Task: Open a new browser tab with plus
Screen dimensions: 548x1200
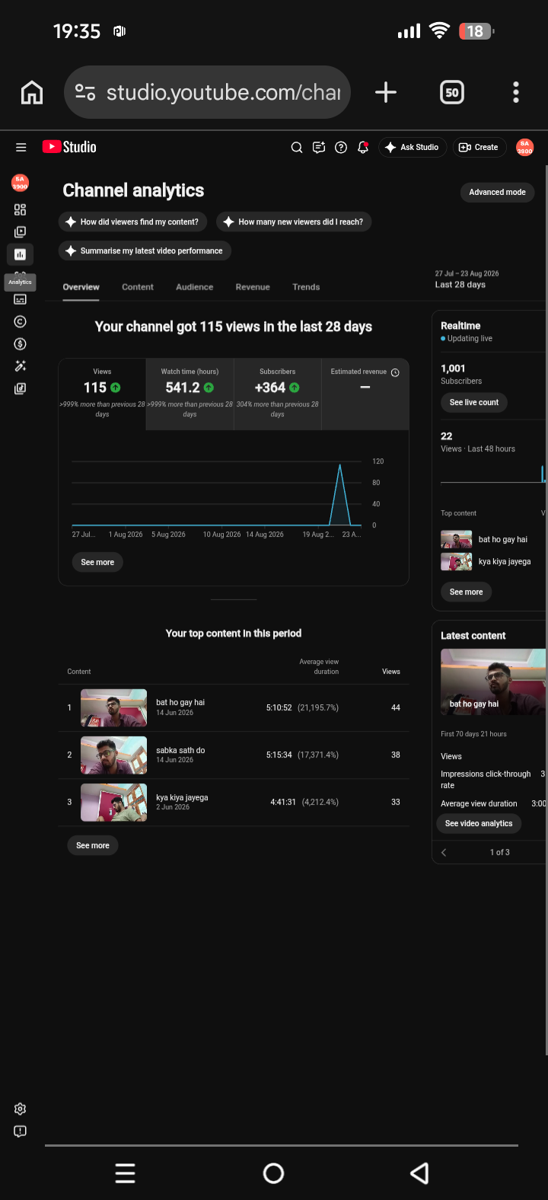Action: 386,92
